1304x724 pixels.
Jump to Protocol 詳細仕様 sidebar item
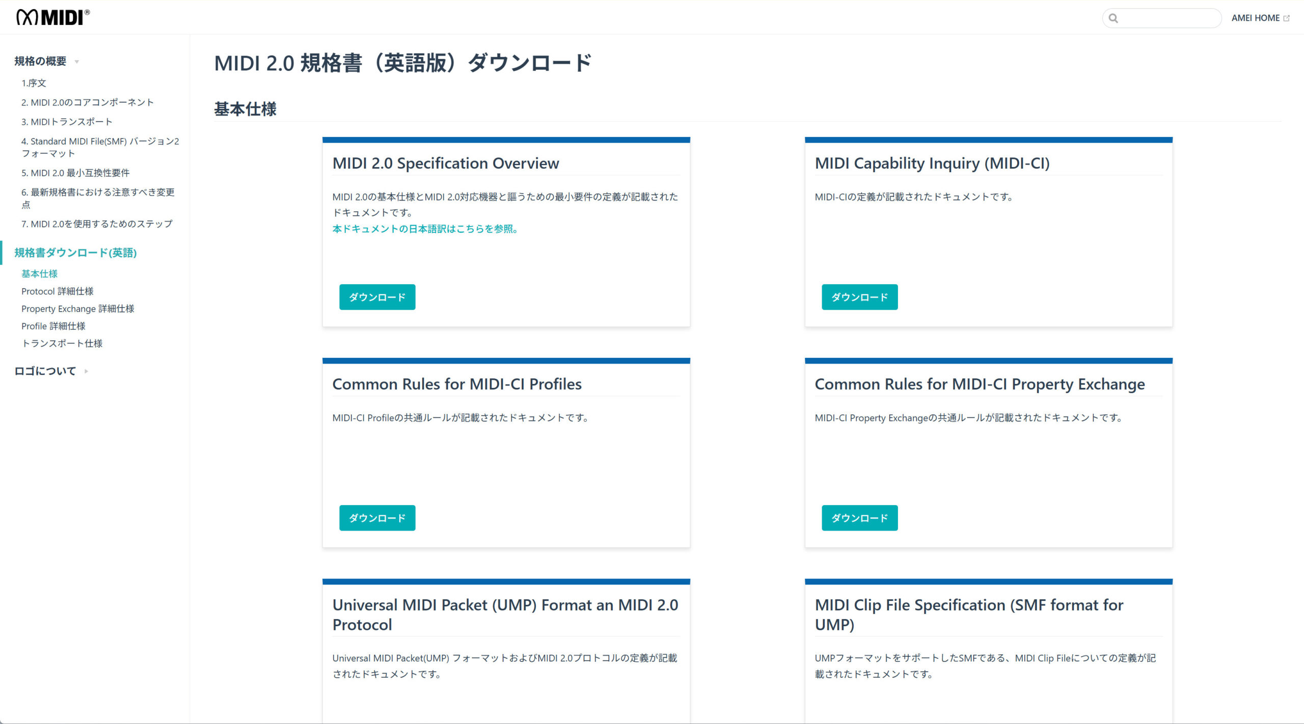tap(57, 291)
